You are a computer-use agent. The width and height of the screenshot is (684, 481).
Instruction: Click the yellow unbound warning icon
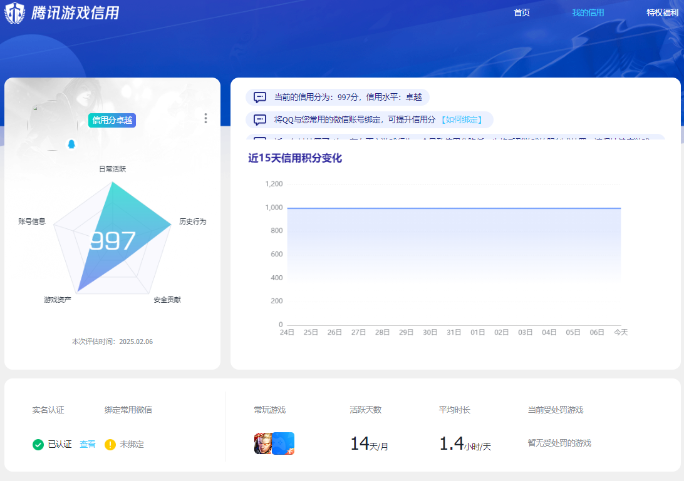(110, 444)
